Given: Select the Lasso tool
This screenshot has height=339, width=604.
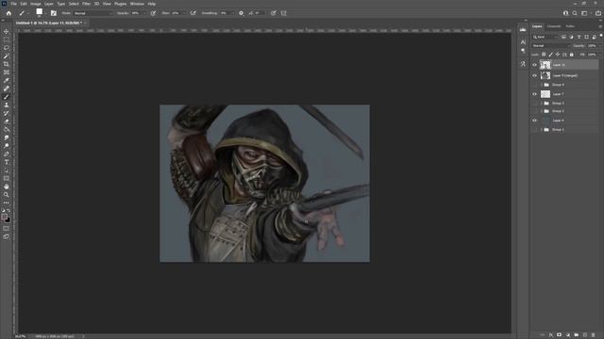Looking at the screenshot, I should (x=7, y=48).
